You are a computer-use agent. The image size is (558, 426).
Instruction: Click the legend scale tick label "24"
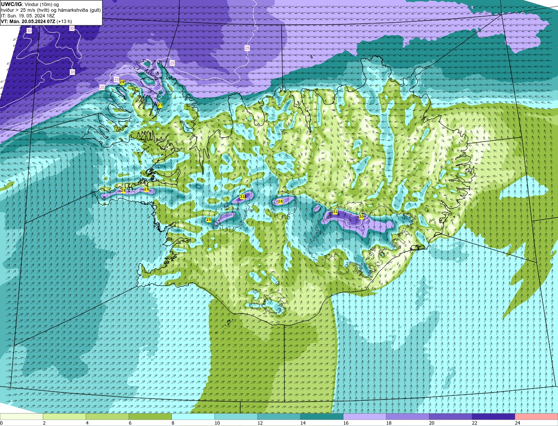[x=517, y=423]
